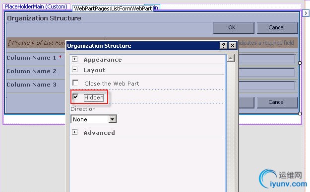Image resolution: width=310 pixels, height=192 pixels.
Task: Click the Column Name 2 label
Action: pyautogui.click(x=31, y=71)
